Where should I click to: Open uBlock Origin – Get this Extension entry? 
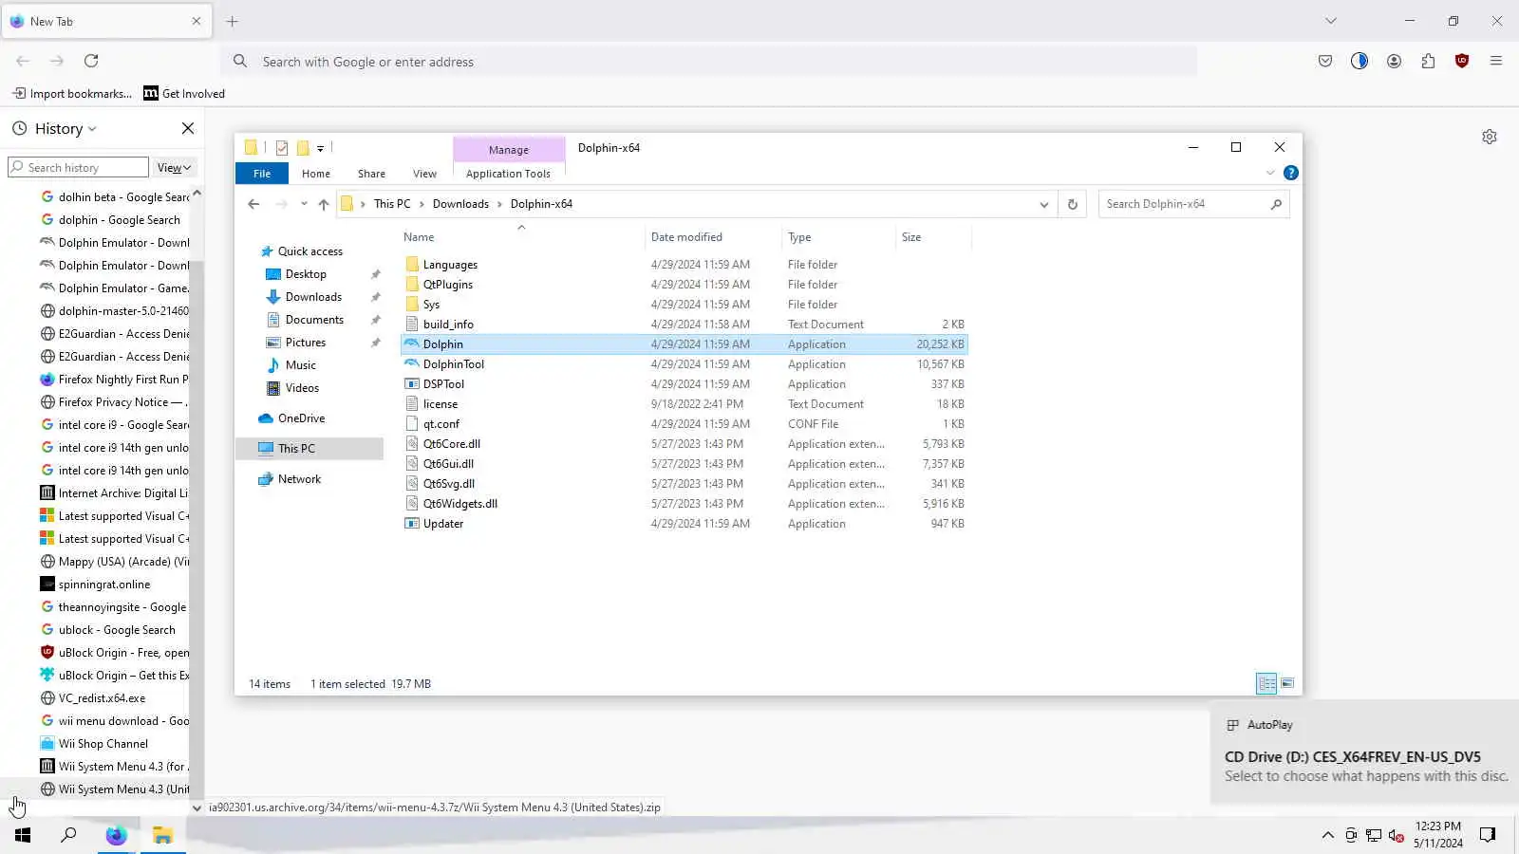pyautogui.click(x=114, y=676)
